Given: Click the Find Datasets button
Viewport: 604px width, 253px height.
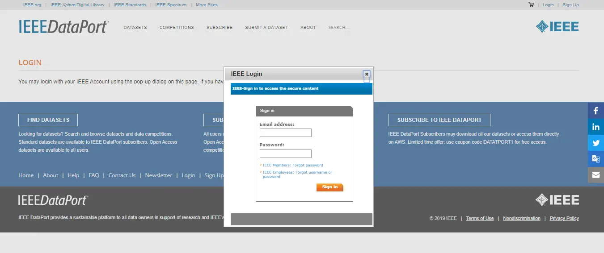Looking at the screenshot, I should pos(48,120).
